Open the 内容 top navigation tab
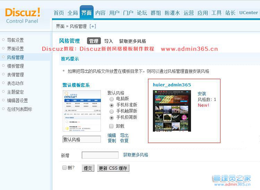This screenshot has width=260, height=190. 100,13
